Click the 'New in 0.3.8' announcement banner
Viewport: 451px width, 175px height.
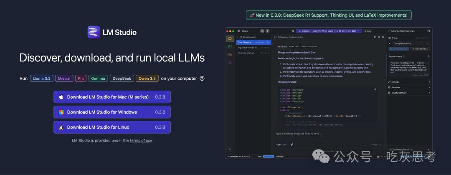[x=329, y=15]
